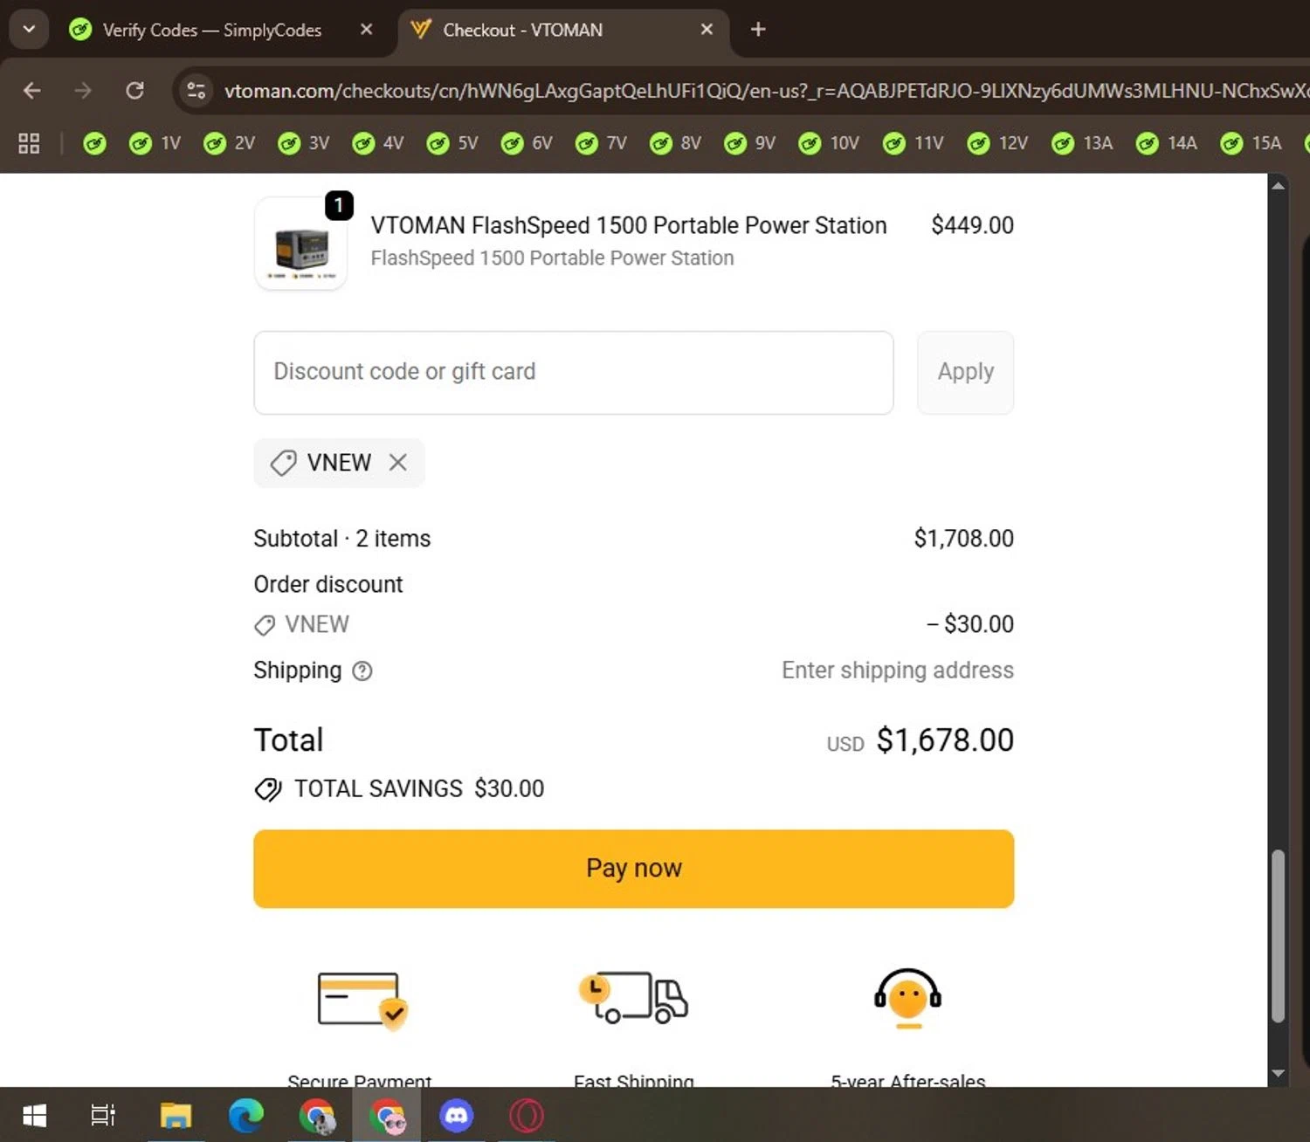Close the Checkout - VTOMAN tab

pyautogui.click(x=707, y=30)
